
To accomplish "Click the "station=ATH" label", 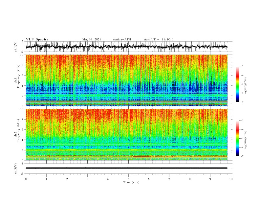I will pos(122,39).
